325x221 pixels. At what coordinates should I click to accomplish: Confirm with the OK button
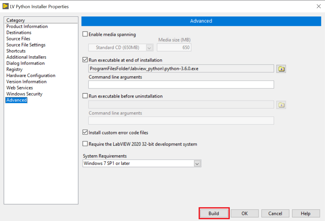[245, 213]
